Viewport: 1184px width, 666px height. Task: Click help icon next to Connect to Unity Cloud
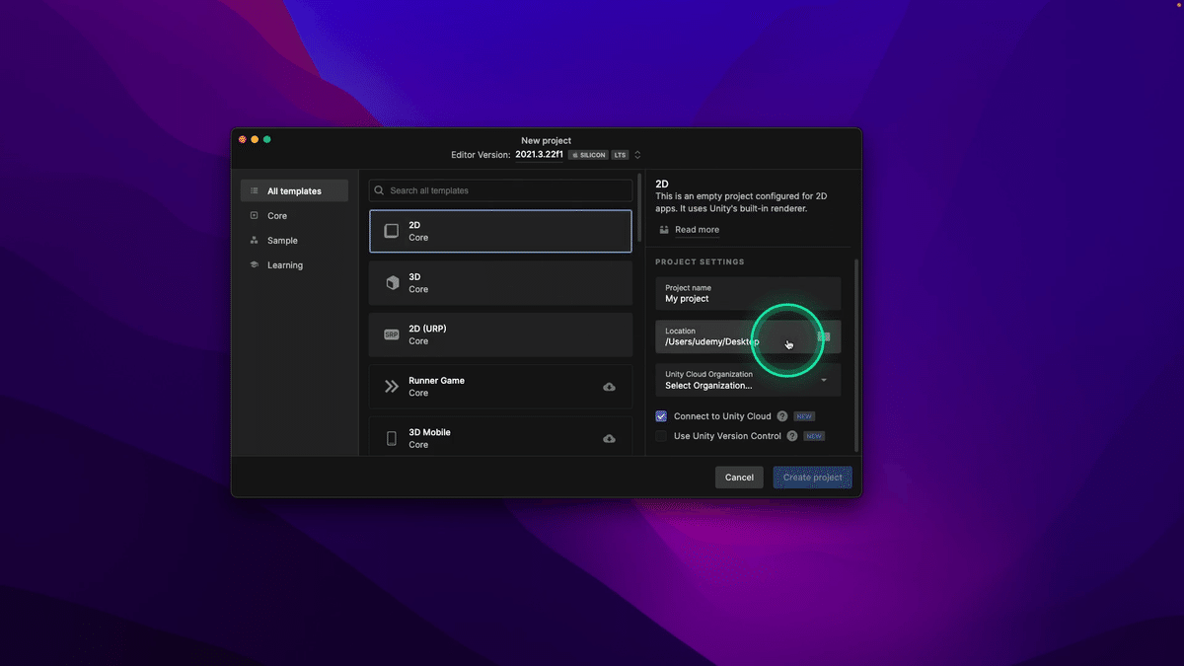point(782,416)
